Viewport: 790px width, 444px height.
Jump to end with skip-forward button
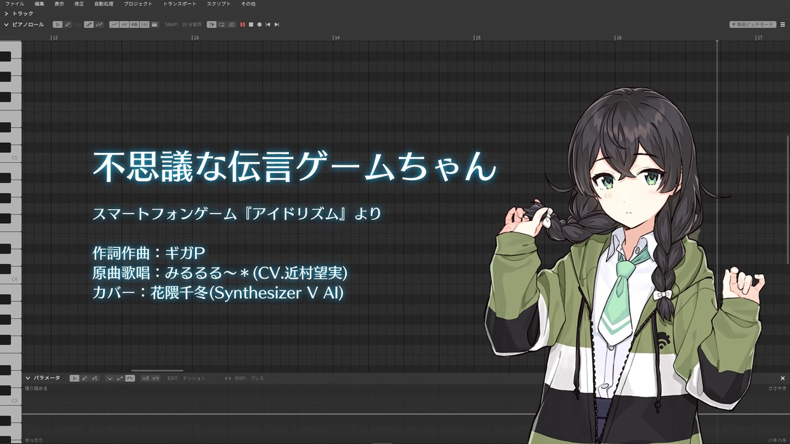pos(276,25)
